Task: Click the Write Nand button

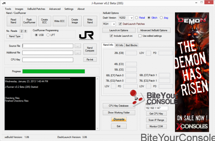Action: click(x=90, y=21)
